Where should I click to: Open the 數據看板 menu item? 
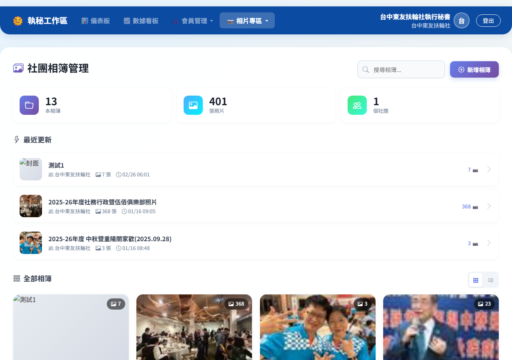[141, 20]
